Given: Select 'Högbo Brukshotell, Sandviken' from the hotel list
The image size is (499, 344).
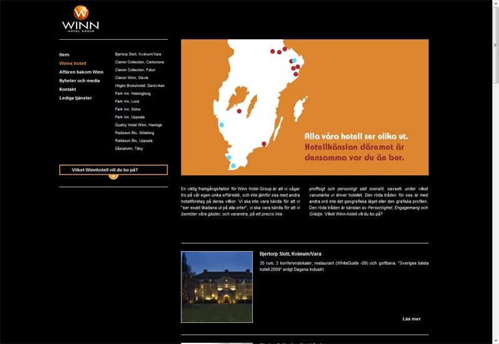Looking at the screenshot, I should [x=140, y=85].
